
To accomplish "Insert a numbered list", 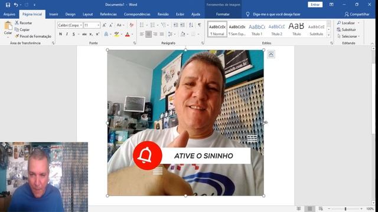I will click(152, 25).
